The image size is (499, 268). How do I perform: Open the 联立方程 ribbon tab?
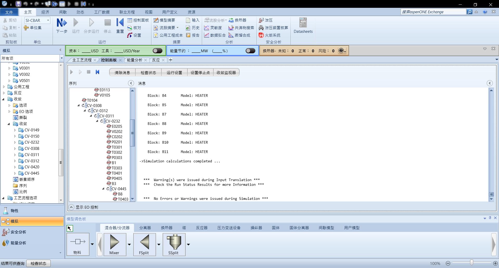pos(127,12)
